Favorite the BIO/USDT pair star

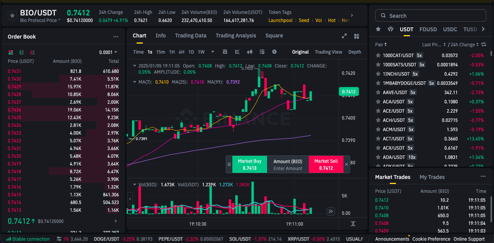coord(12,15)
